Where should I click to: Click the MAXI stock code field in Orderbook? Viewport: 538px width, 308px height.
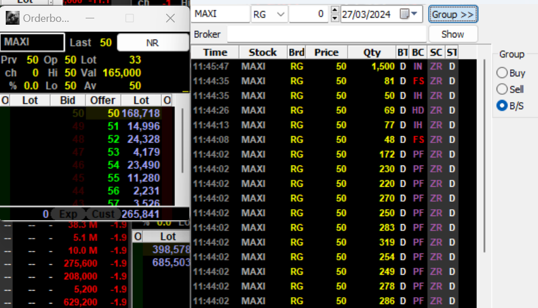point(33,43)
